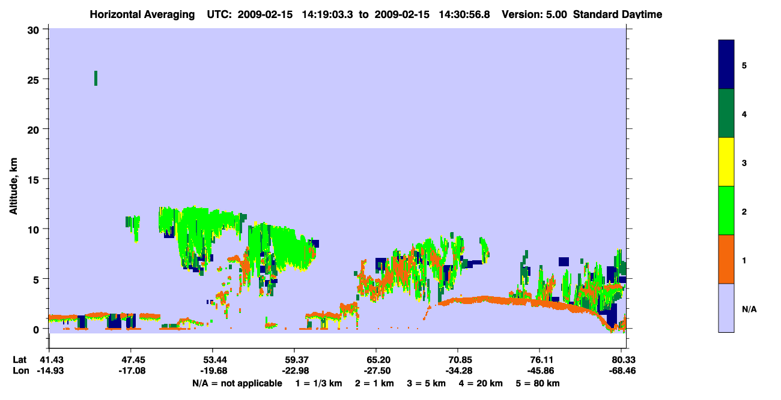Viewport: 781px width, 400px height.
Task: Click the end time '14:30:56.8' in the title
Action: 463,14
